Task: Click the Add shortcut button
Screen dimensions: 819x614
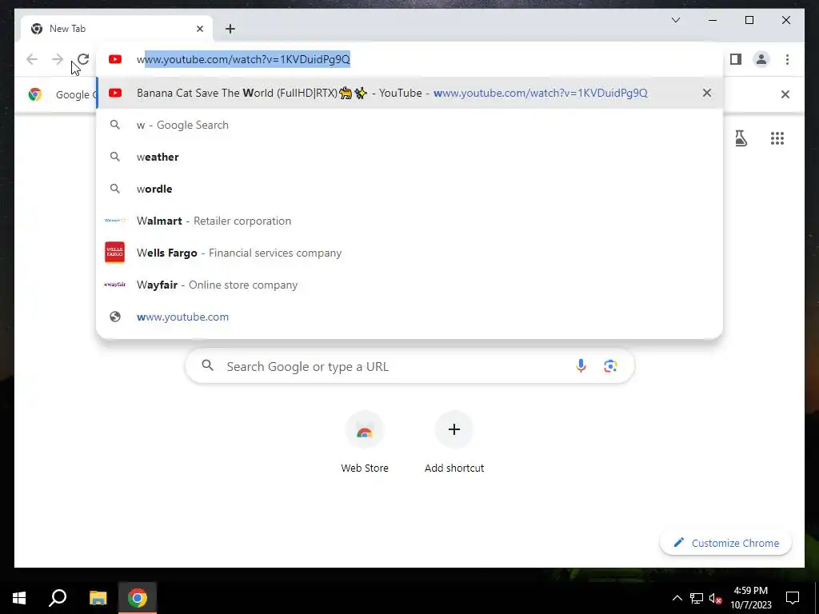Action: pos(454,442)
